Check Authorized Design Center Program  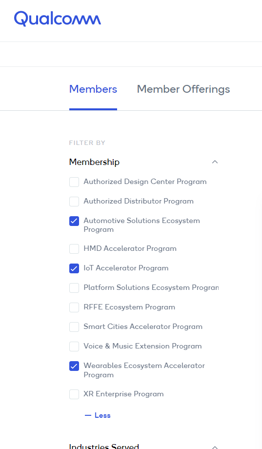pyautogui.click(x=74, y=182)
